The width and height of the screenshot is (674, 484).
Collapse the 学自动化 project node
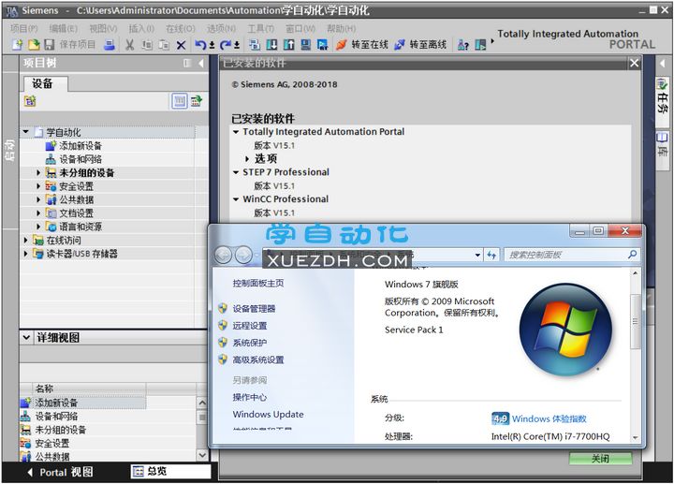(x=26, y=131)
